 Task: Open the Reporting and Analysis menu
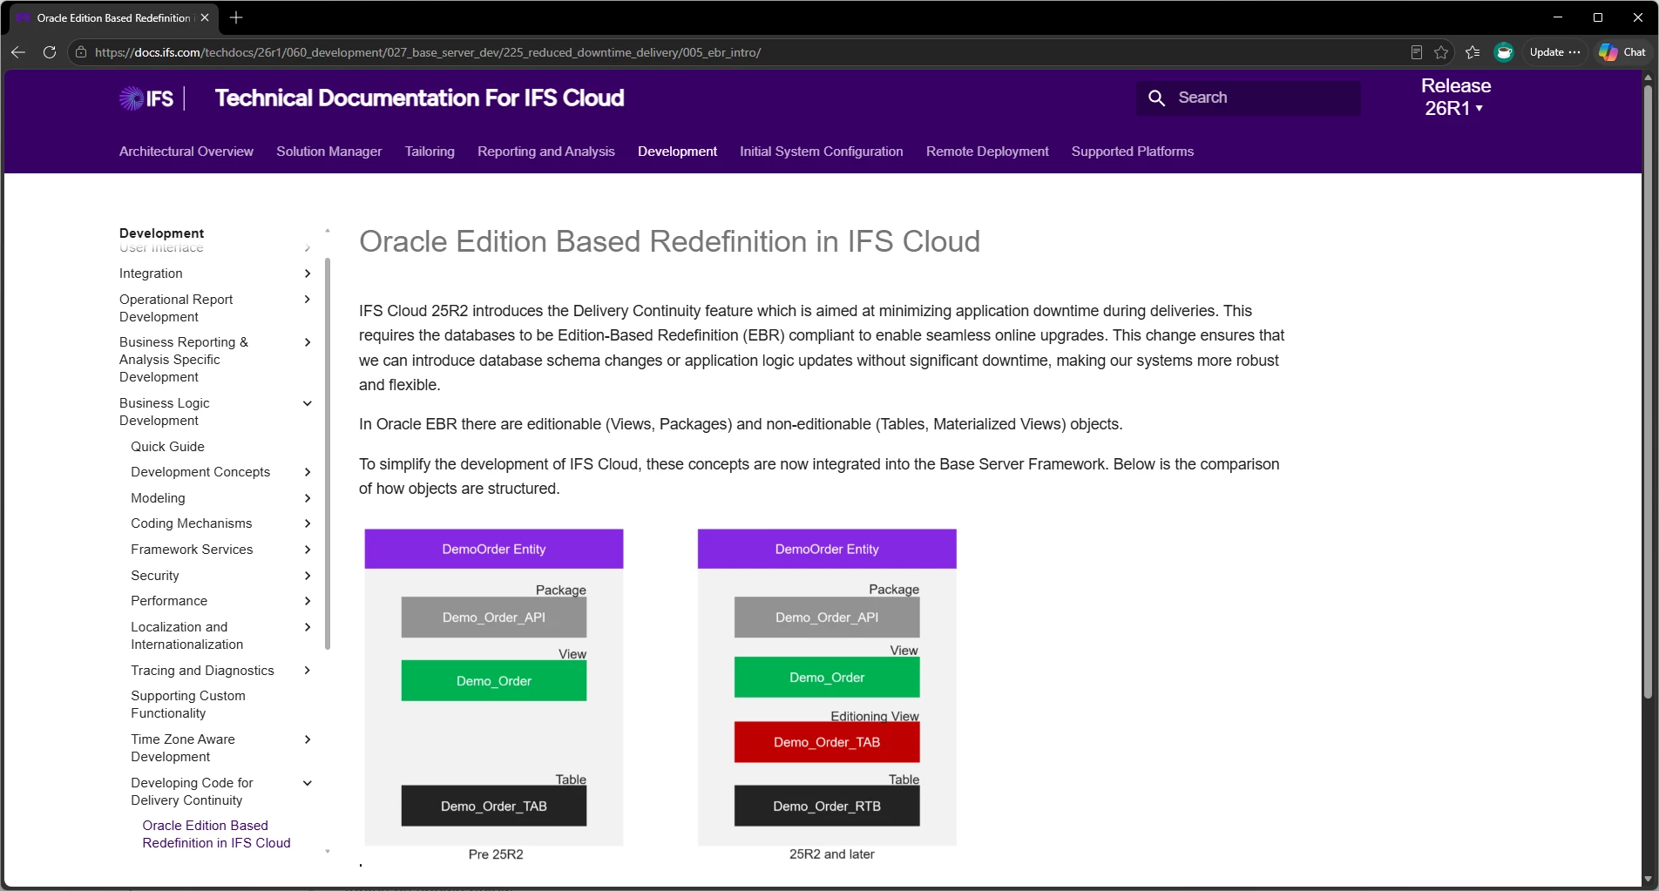pyautogui.click(x=546, y=152)
